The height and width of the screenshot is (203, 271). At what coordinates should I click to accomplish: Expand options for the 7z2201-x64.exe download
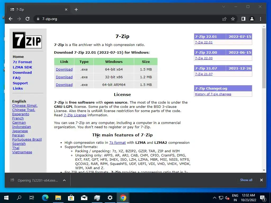pyautogui.click(x=64, y=180)
